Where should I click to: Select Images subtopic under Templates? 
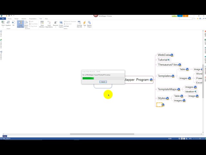pyautogui.click(x=183, y=78)
